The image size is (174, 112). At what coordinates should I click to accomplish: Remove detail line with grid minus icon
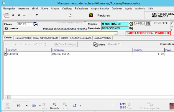[x=31, y=45]
